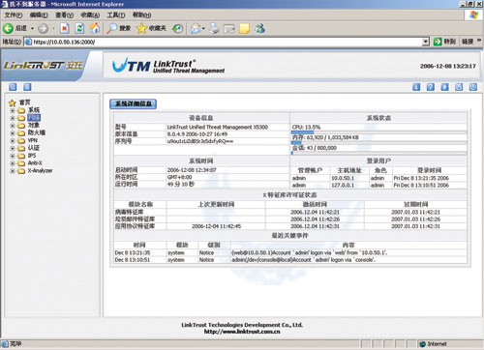Open help via the question mark icon
Screen dimensions: 484x350
click(431, 87)
